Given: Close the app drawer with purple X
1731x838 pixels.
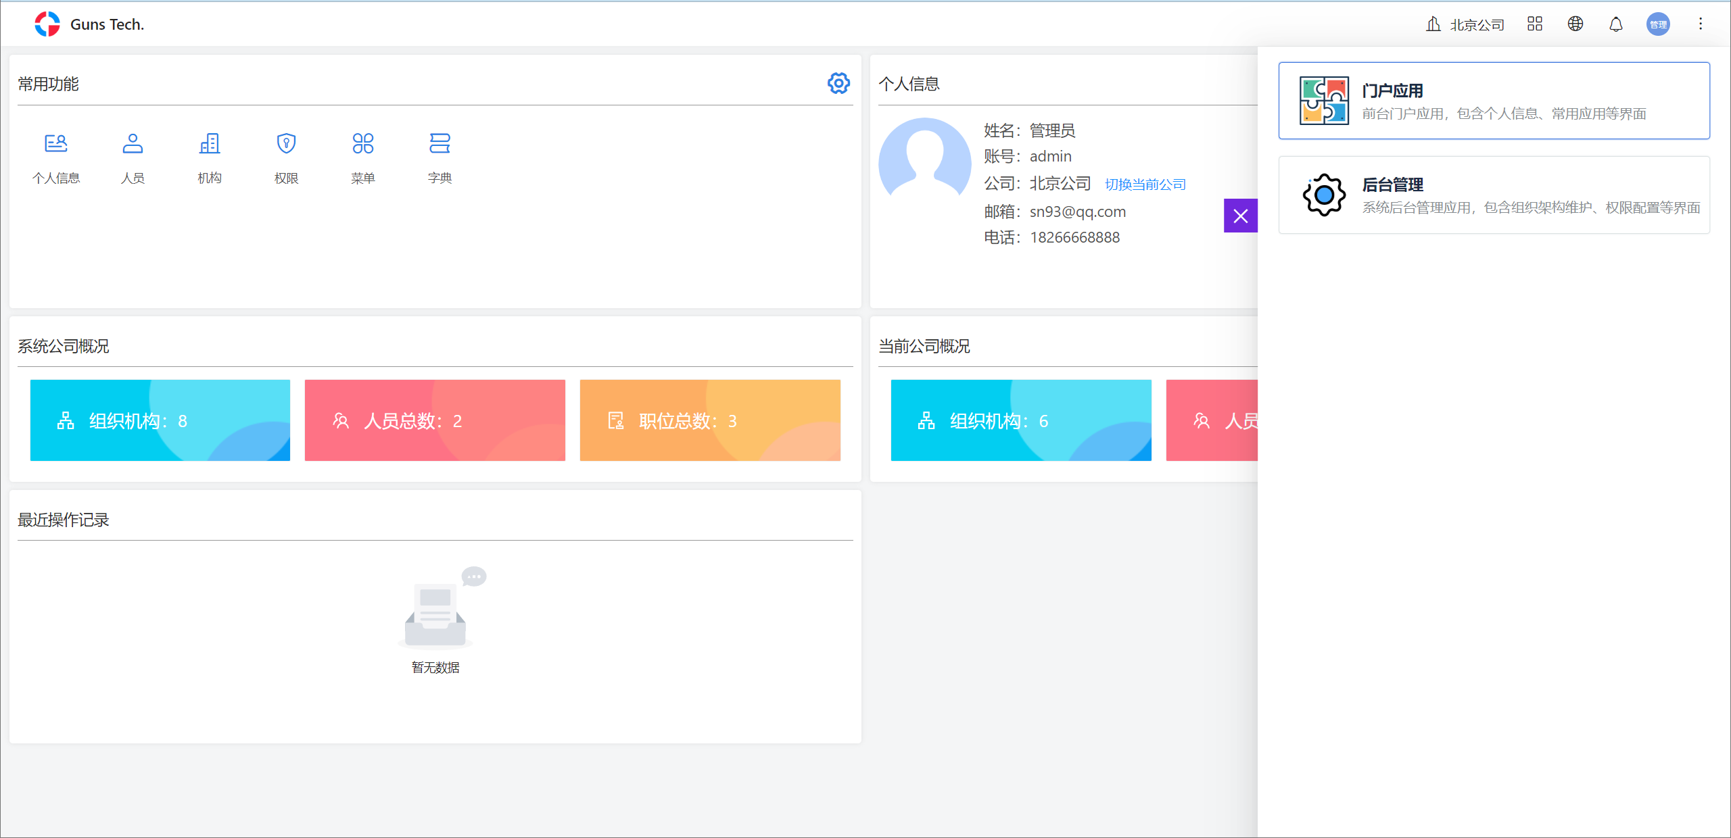Looking at the screenshot, I should click(1240, 216).
